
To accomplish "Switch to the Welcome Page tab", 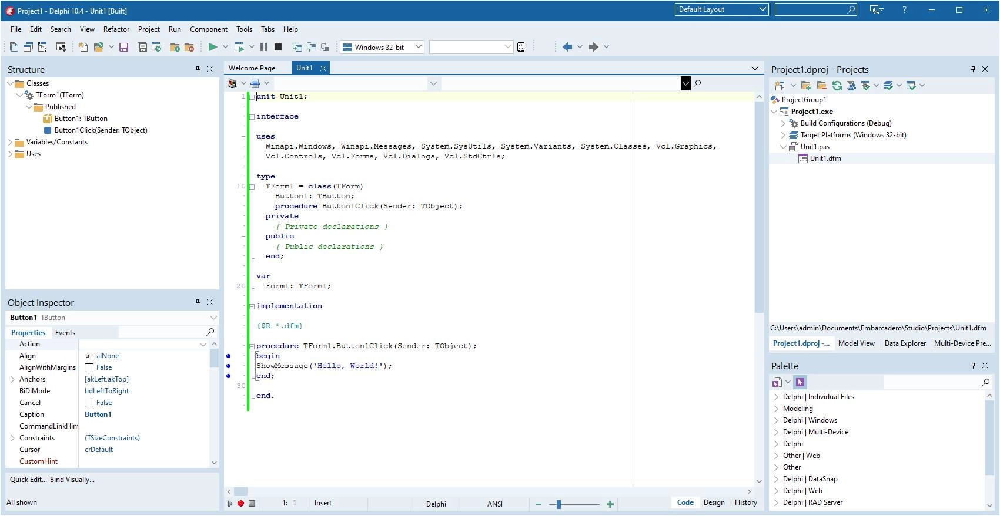I will pyautogui.click(x=252, y=68).
